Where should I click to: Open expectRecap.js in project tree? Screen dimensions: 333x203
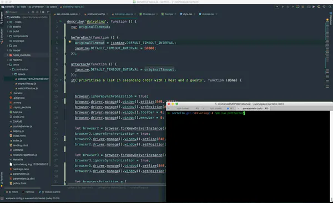pos(26,84)
